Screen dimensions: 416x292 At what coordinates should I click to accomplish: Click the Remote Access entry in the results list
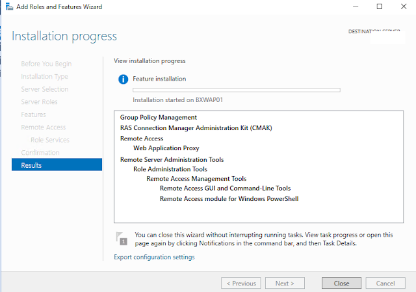point(142,139)
